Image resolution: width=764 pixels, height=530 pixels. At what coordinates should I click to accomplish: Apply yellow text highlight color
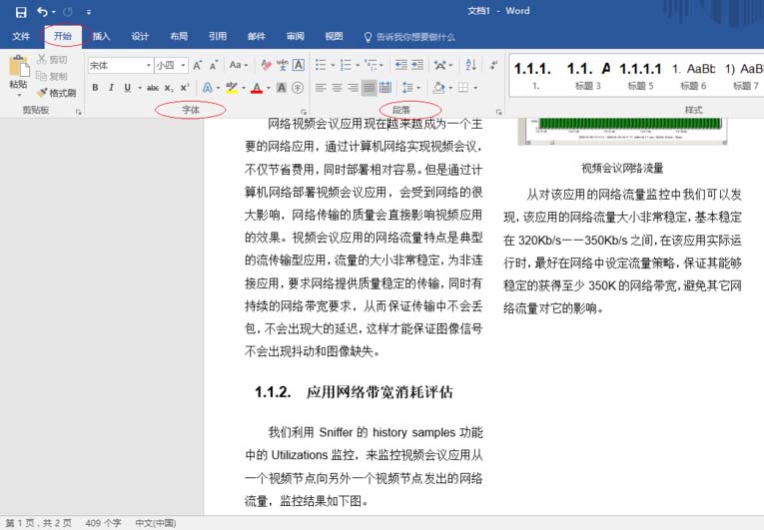[232, 88]
